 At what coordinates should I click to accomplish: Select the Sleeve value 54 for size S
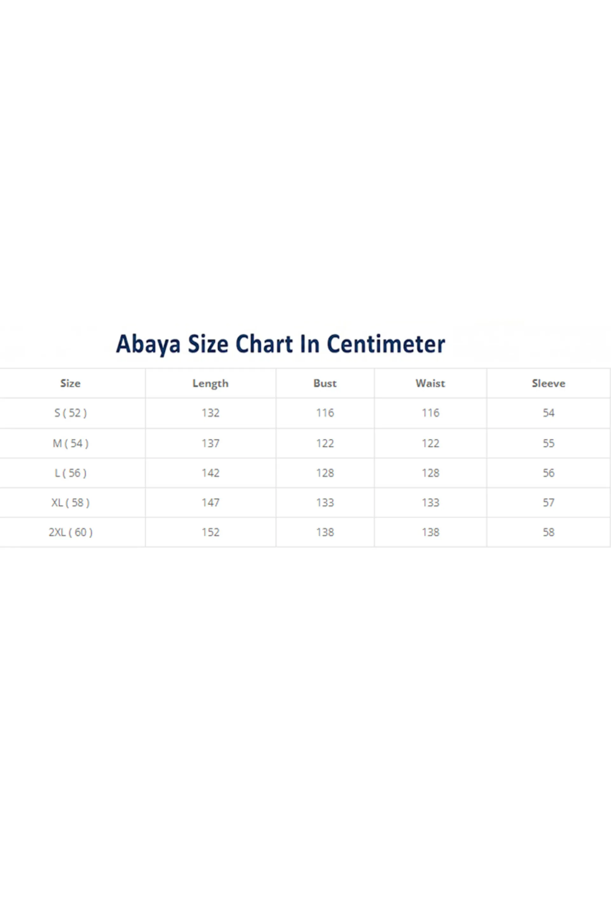pos(548,413)
